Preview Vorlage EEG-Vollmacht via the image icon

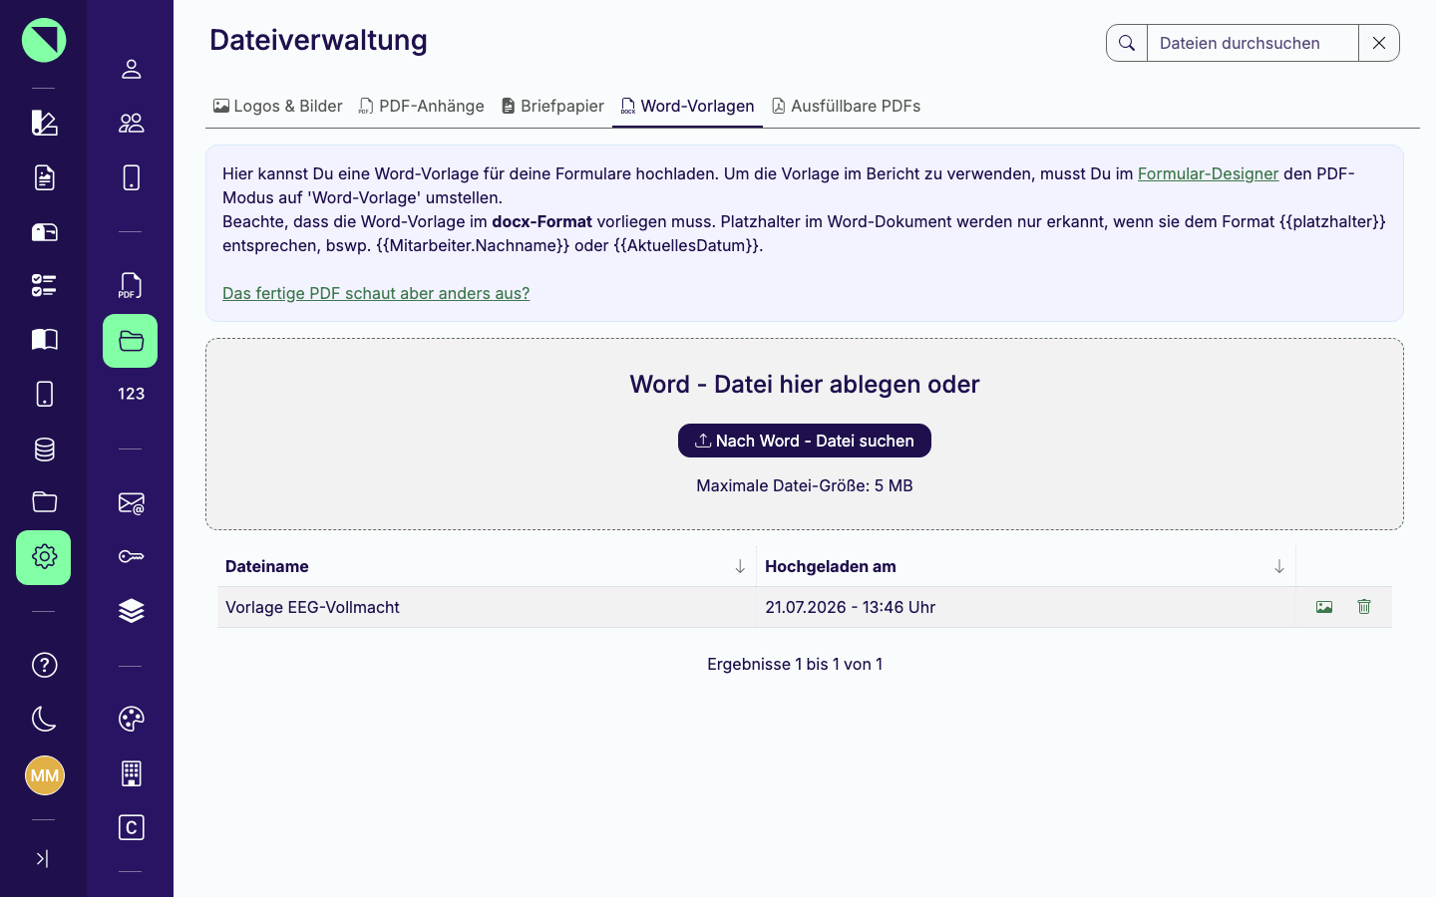pyautogui.click(x=1324, y=607)
